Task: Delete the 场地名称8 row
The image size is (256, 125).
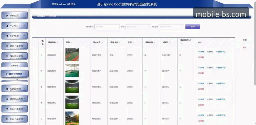Action: point(201,57)
